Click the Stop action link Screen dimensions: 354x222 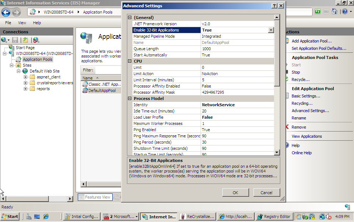(296, 72)
